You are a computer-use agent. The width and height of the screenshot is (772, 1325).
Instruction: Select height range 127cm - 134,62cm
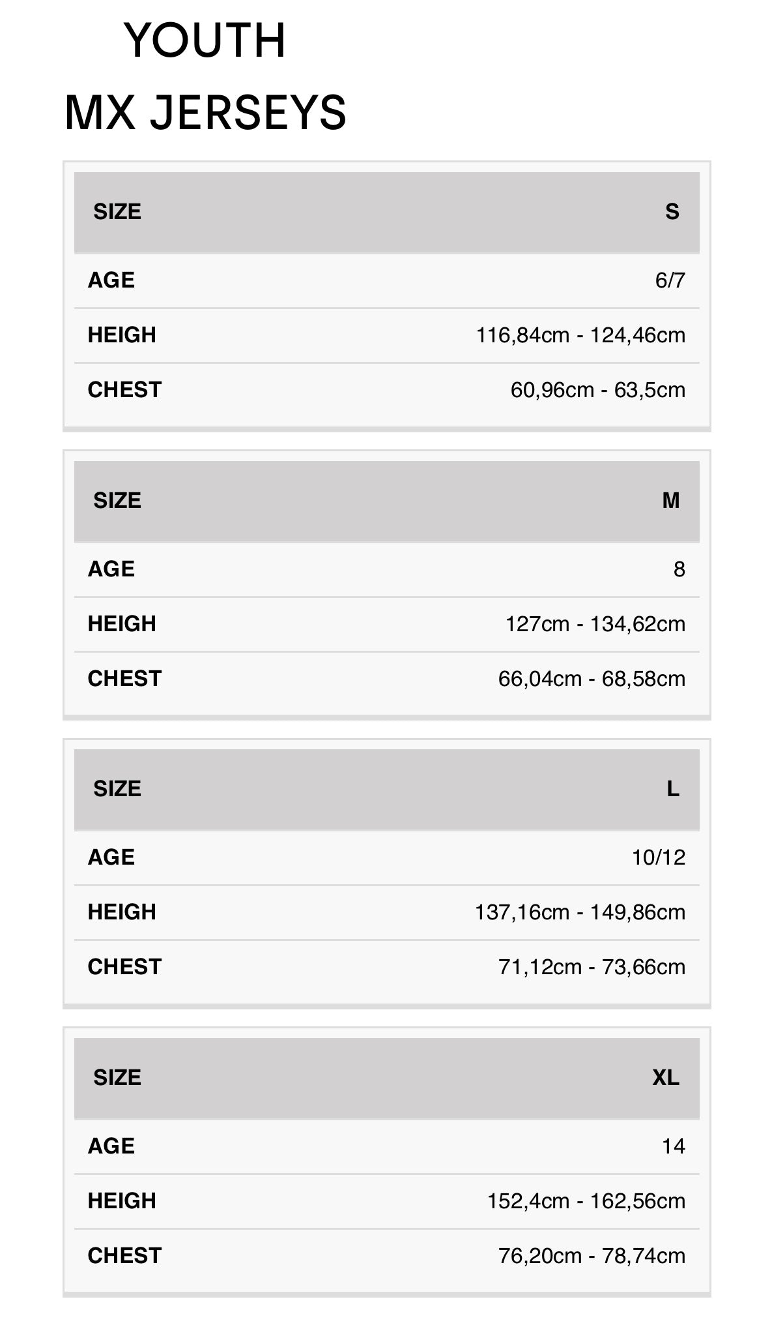click(x=595, y=624)
